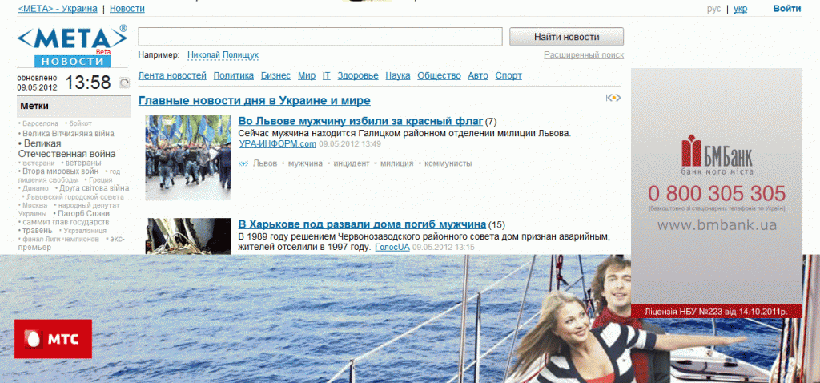Click the финал Лиги чемпионов tag
This screenshot has height=383, width=820.
(x=61, y=239)
